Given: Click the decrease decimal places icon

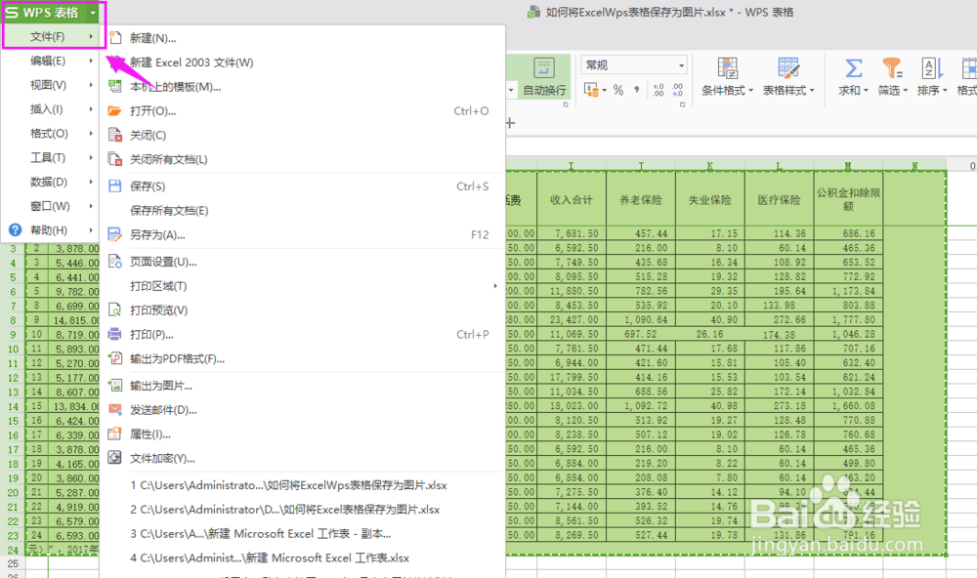Looking at the screenshot, I should click(x=678, y=90).
